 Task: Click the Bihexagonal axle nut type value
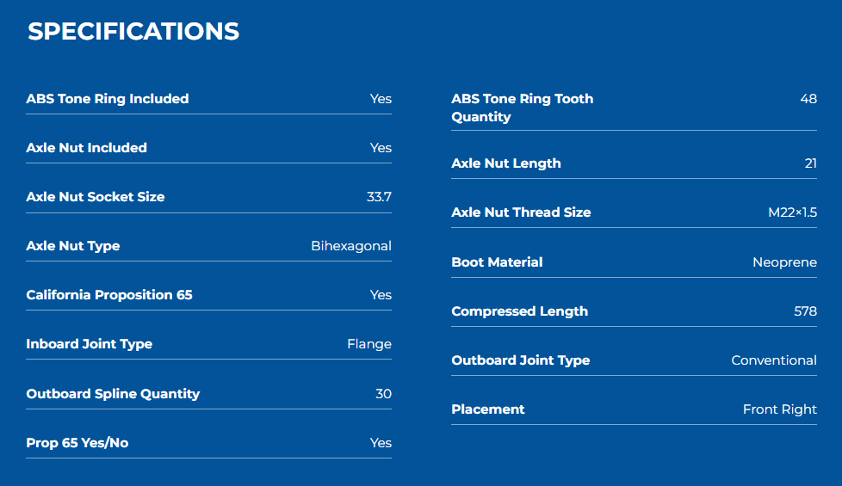pyautogui.click(x=351, y=246)
